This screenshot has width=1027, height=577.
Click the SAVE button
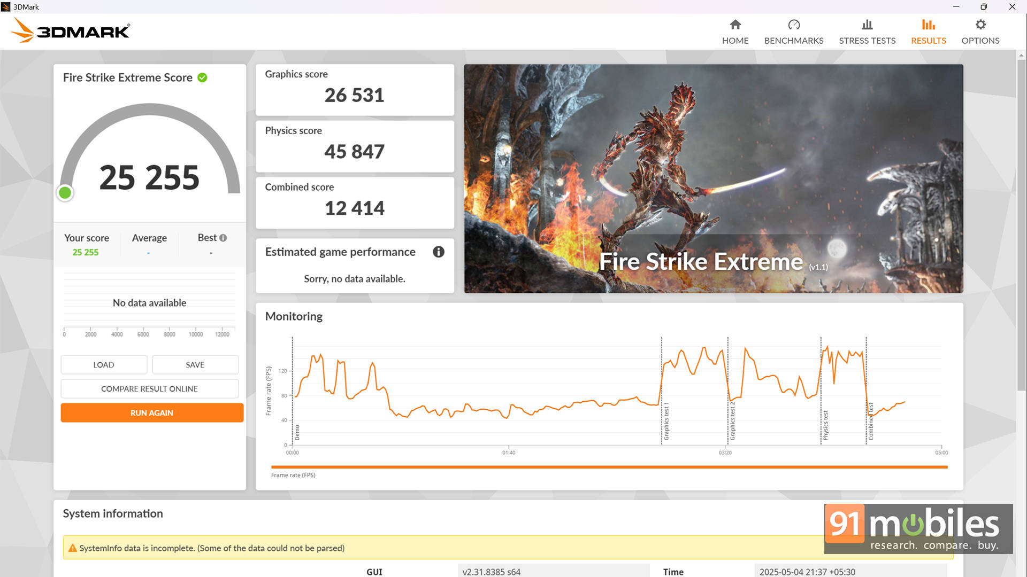point(195,364)
